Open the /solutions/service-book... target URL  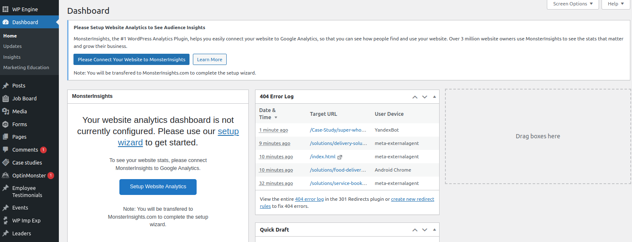338,183
